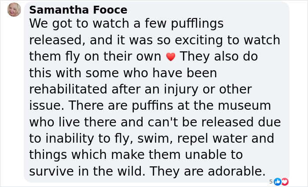The height and width of the screenshot is (187, 308).
Task: Click the blue thumbs-up reaction icon
Action: 277,182
